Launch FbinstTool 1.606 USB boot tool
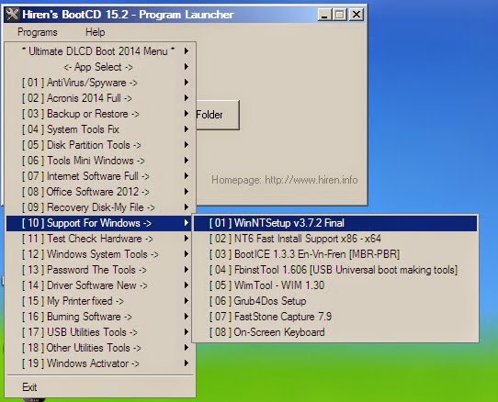 [x=335, y=269]
